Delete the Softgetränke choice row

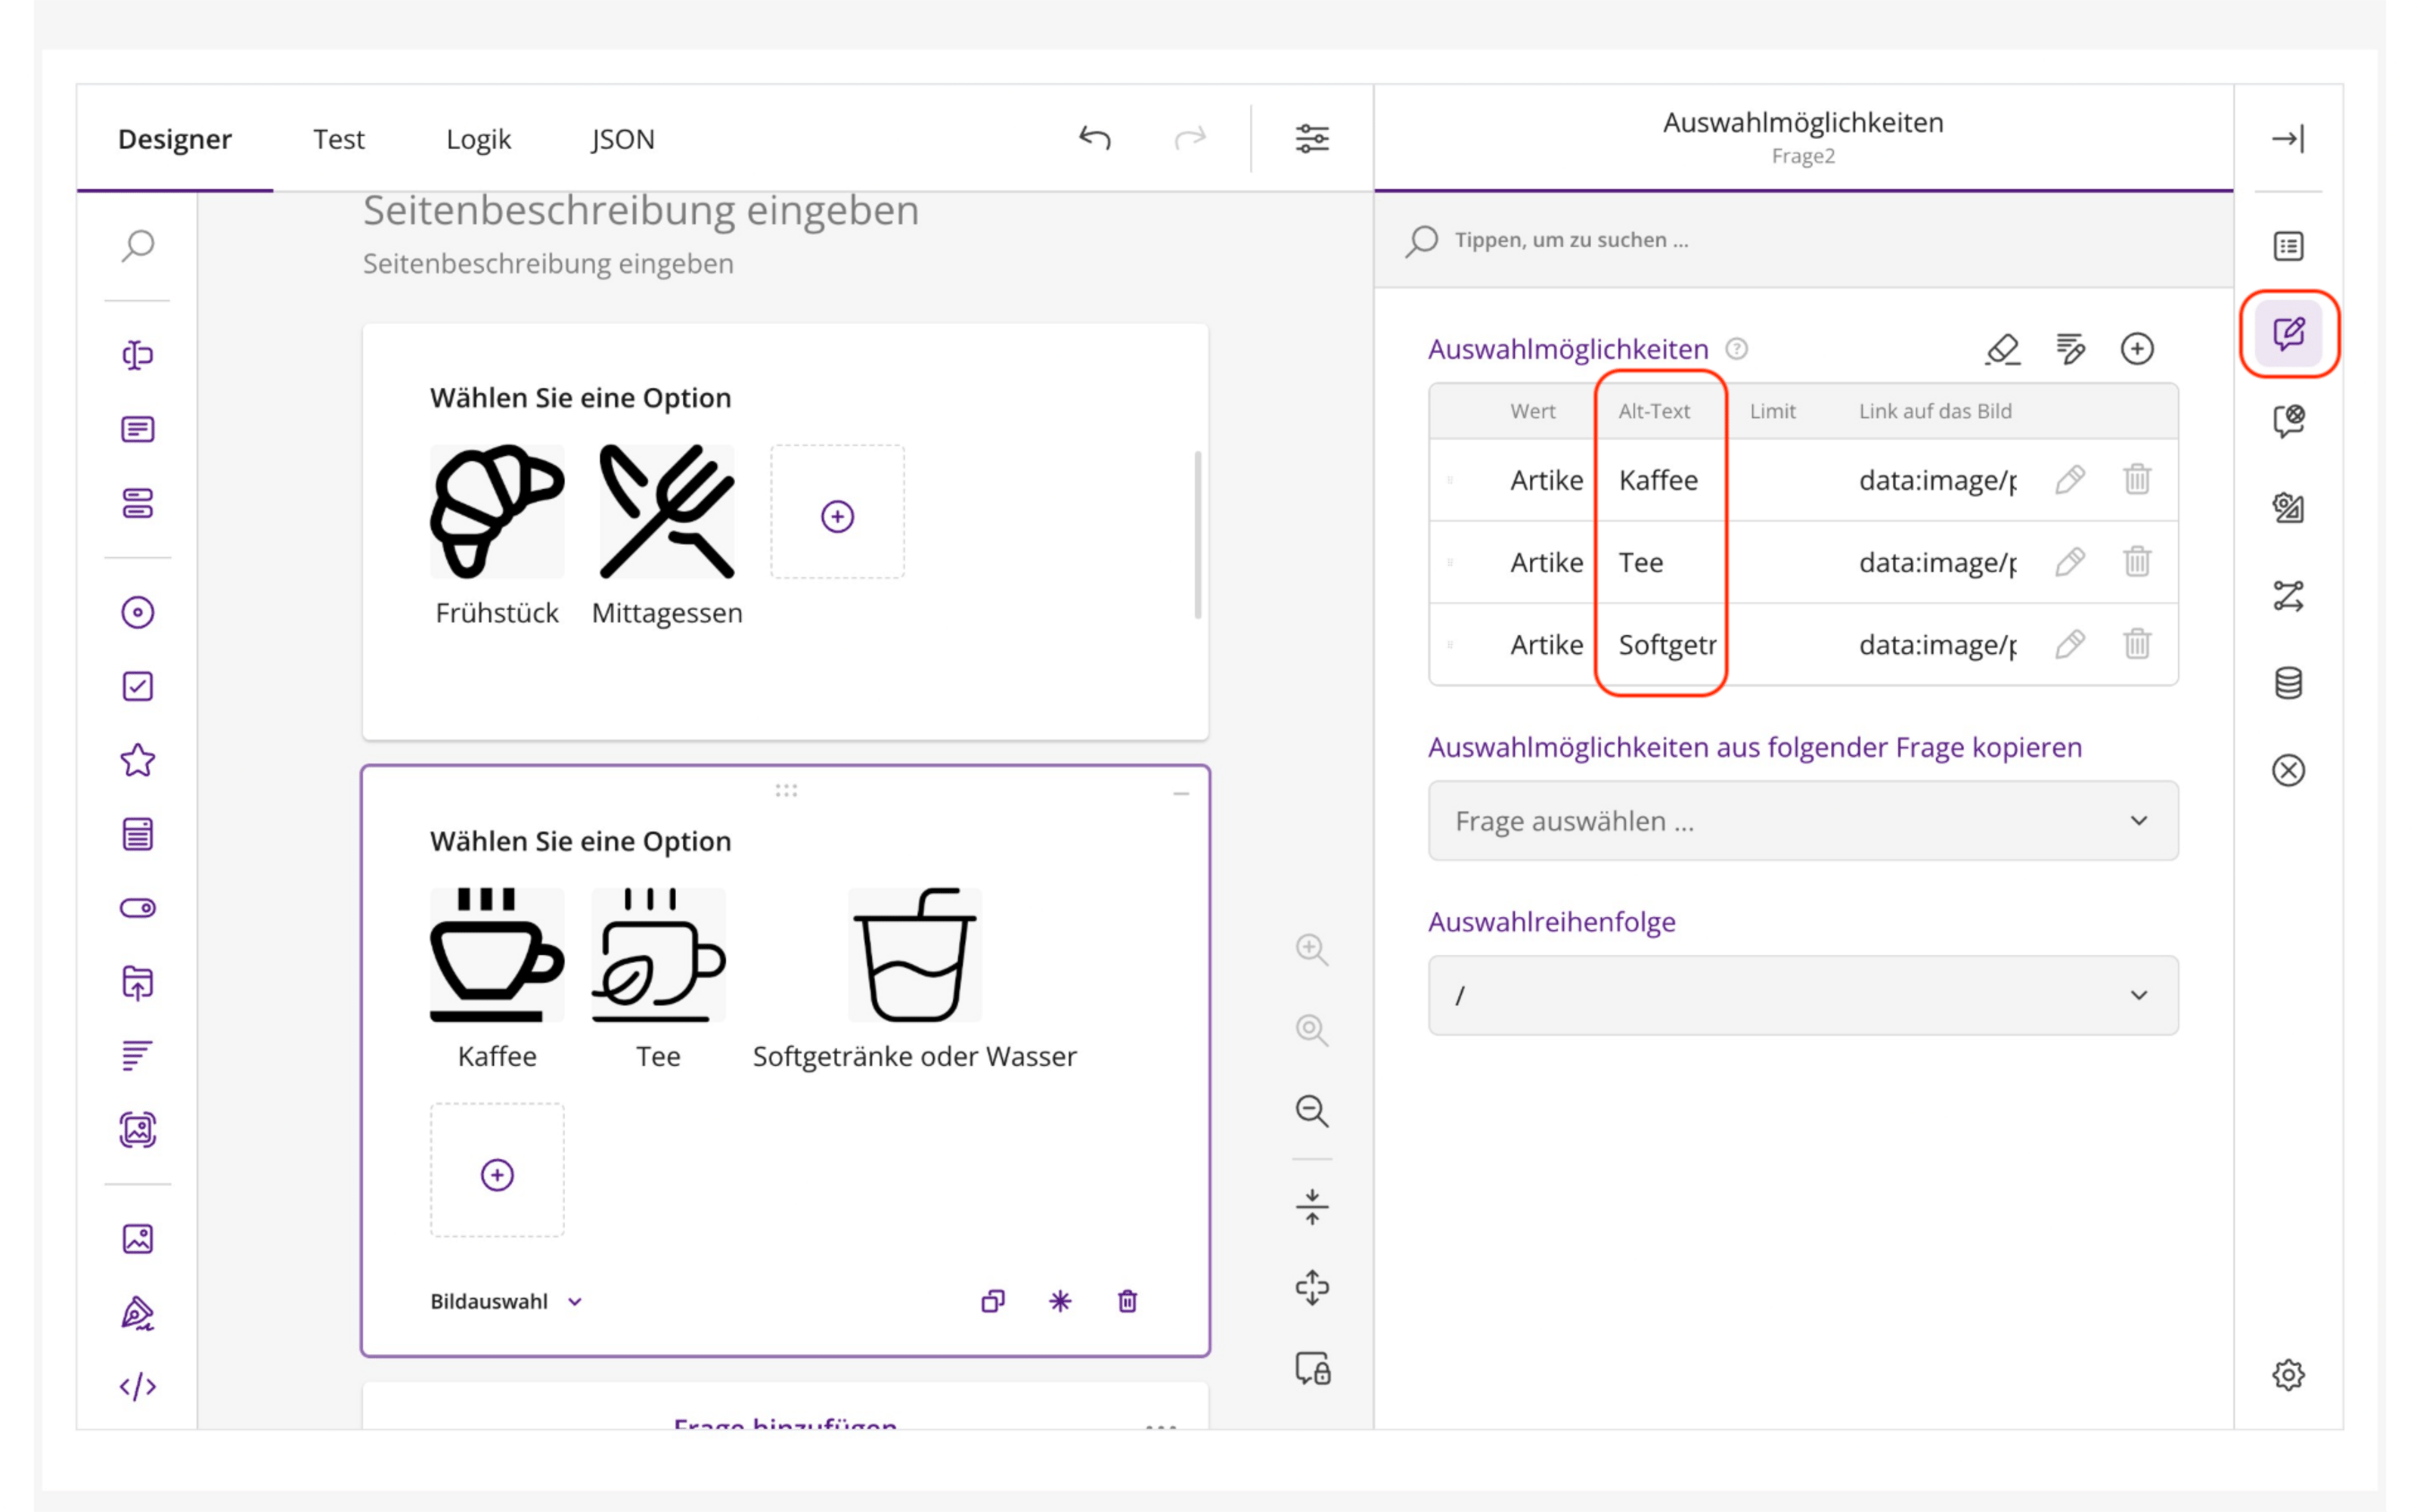2137,644
